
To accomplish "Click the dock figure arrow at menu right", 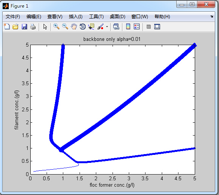I will click(211, 17).
